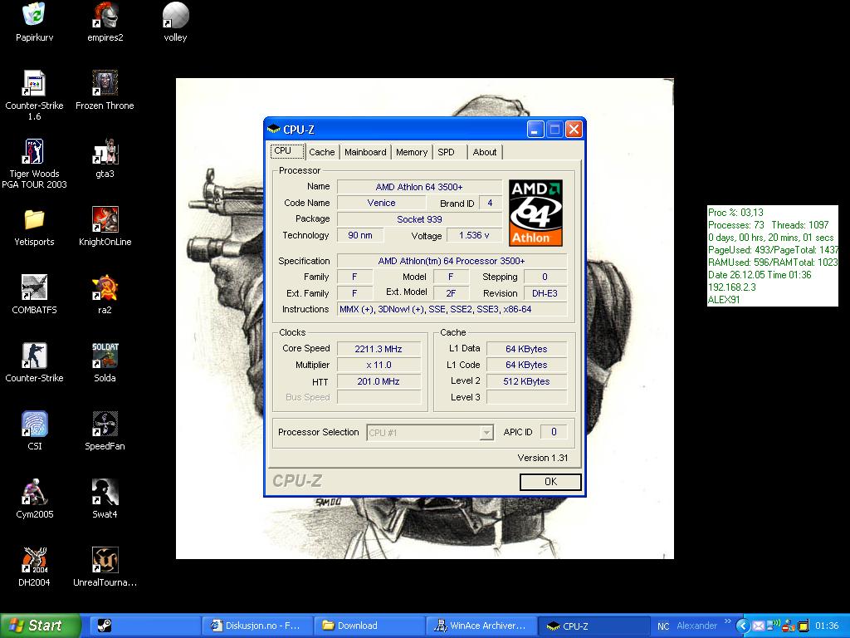Image resolution: width=850 pixels, height=638 pixels.
Task: Open the volley desktop shortcut
Action: tap(175, 22)
